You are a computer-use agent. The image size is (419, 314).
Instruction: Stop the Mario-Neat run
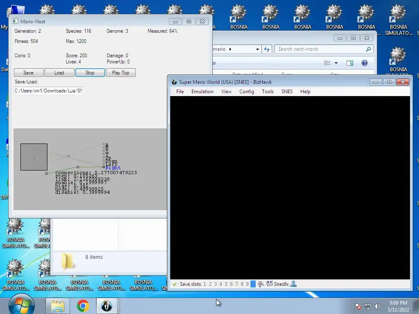pos(90,73)
